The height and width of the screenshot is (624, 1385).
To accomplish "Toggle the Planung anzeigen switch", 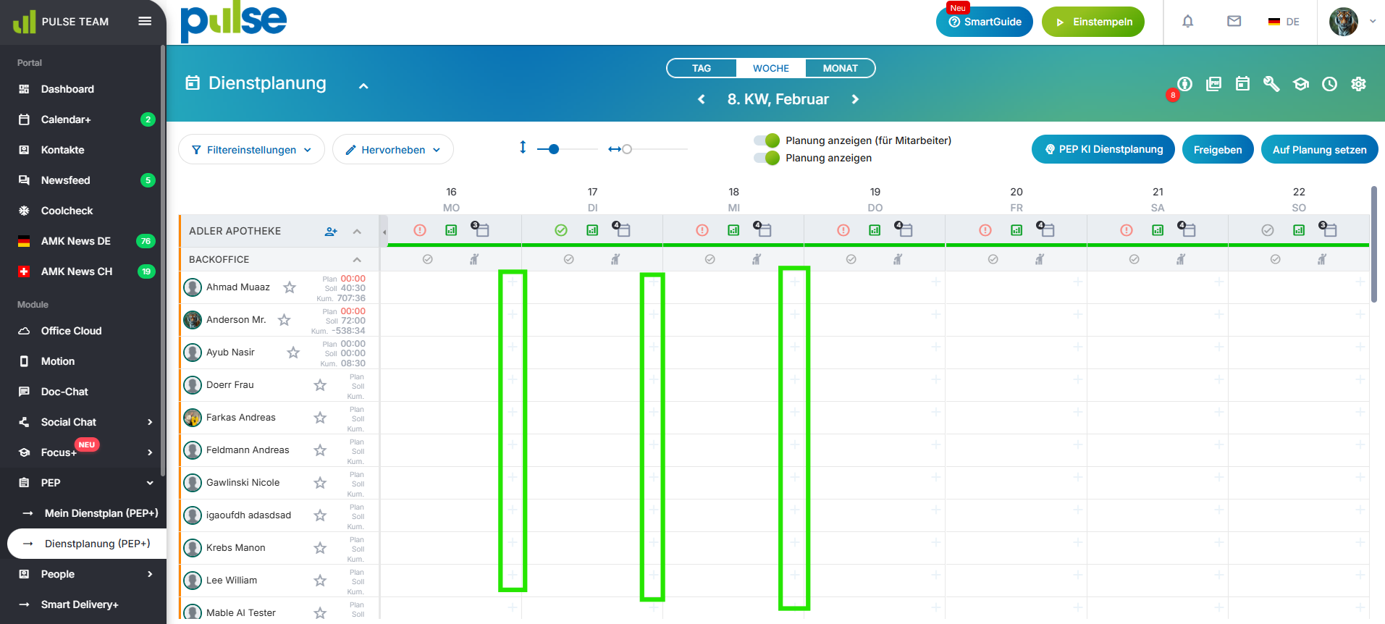I will [767, 158].
